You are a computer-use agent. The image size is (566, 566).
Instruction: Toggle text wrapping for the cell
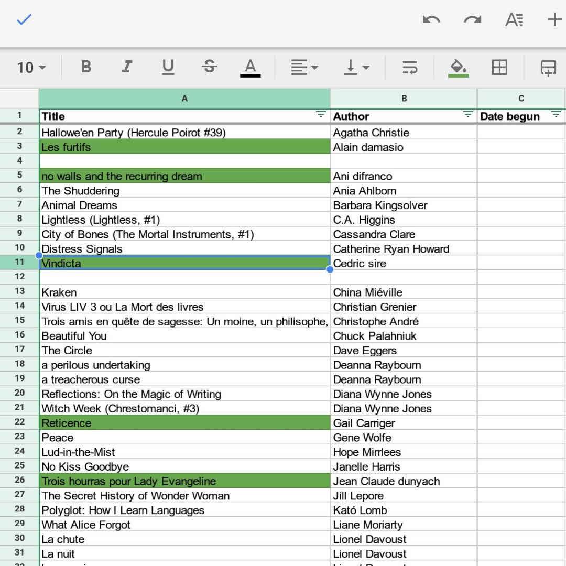[409, 67]
